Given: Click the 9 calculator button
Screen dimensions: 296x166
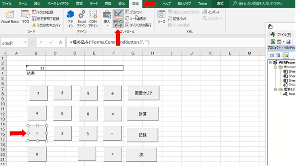Looking at the screenshot, I should click(x=88, y=93).
